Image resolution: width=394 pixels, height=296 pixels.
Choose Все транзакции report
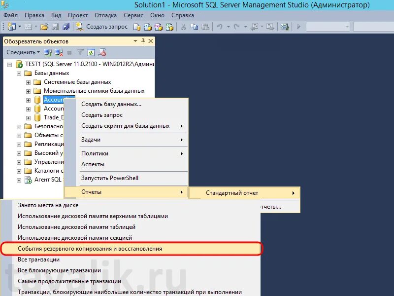[131, 259]
